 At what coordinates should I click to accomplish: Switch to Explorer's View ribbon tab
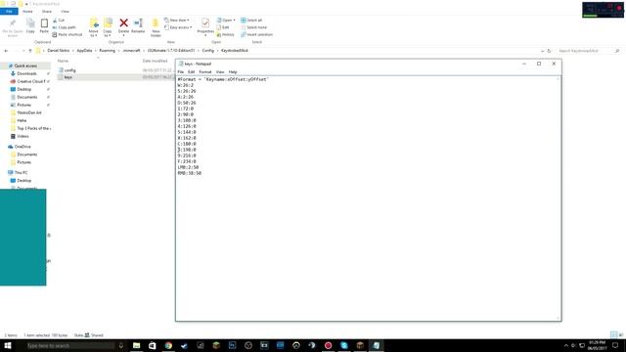coord(65,11)
